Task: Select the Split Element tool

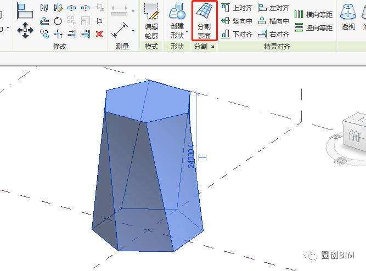Action: click(71, 8)
